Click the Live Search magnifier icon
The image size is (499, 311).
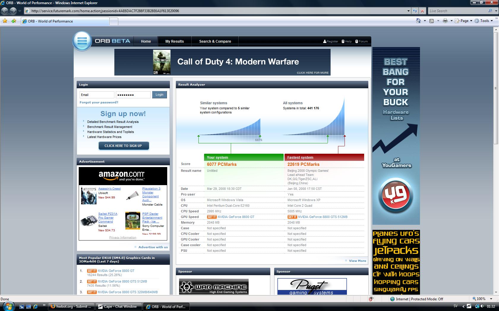(490, 11)
